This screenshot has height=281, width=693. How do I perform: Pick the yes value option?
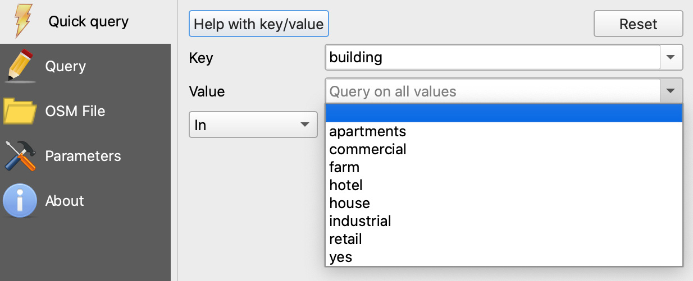[x=504, y=257]
